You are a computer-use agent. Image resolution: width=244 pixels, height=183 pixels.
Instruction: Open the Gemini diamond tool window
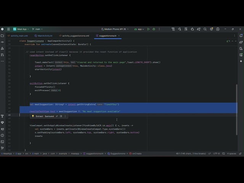click(x=2, y=123)
